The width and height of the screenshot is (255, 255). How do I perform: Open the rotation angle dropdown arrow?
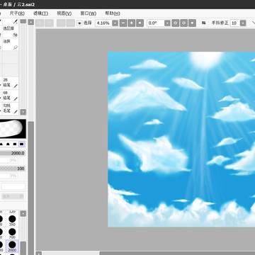pyautogui.click(x=167, y=23)
